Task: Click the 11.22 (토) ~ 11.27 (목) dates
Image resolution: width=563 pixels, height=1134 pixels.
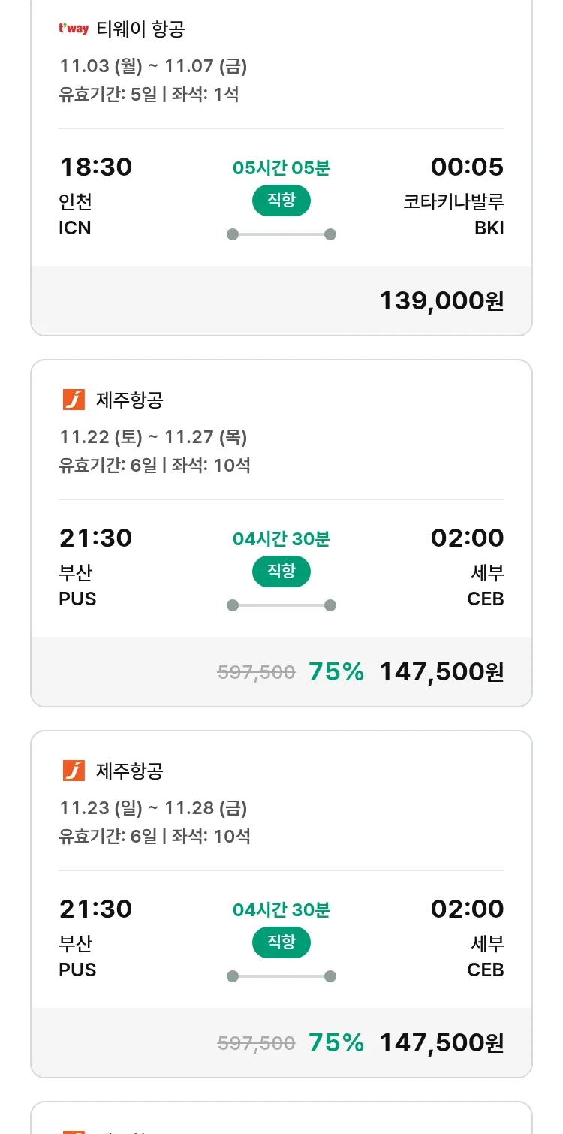Action: (x=153, y=437)
